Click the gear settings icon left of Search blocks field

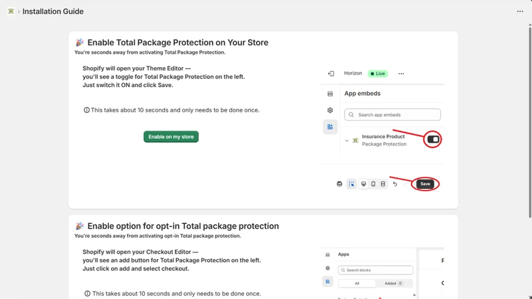coord(327,268)
